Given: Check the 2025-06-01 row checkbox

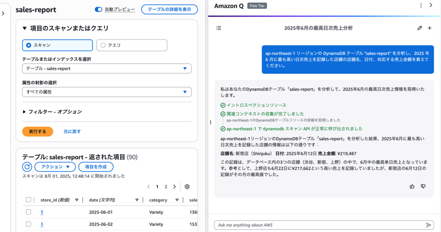Looking at the screenshot, I should tap(28, 212).
